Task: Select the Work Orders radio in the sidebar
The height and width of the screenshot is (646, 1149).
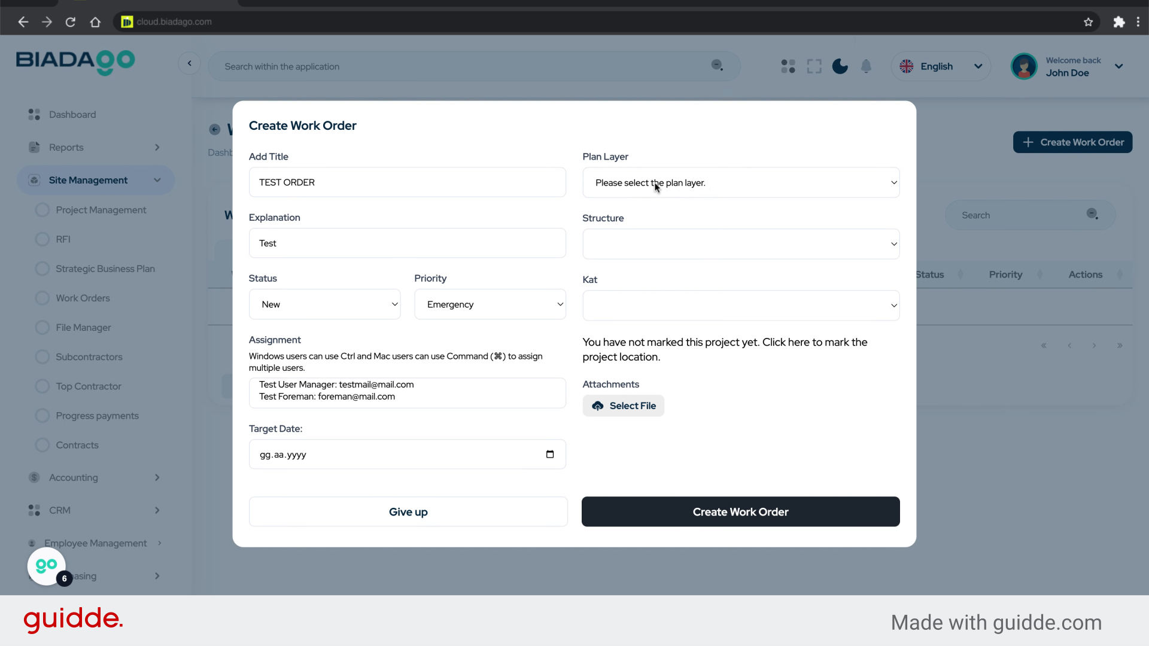Action: (42, 298)
